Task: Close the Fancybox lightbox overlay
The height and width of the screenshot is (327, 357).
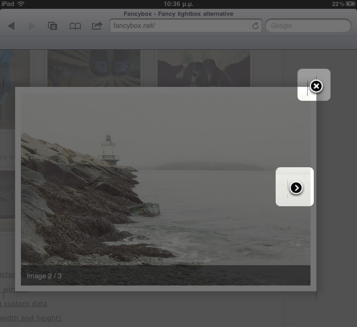Action: pyautogui.click(x=316, y=86)
